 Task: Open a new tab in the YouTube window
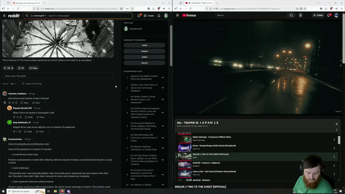tap(217, 3)
